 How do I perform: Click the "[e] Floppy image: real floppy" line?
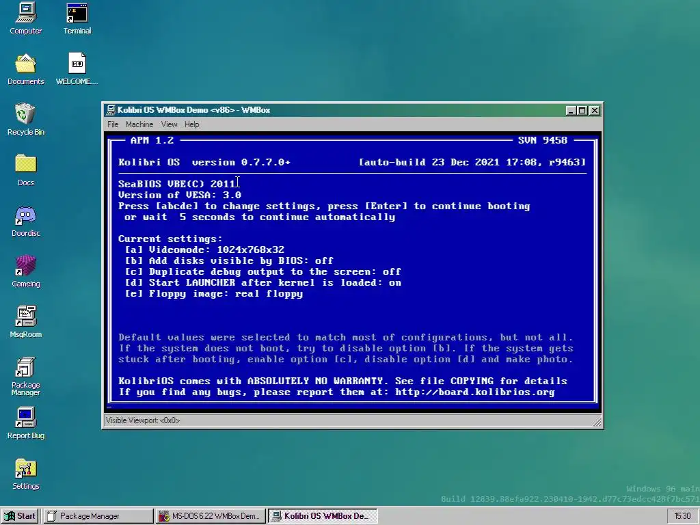tap(214, 293)
